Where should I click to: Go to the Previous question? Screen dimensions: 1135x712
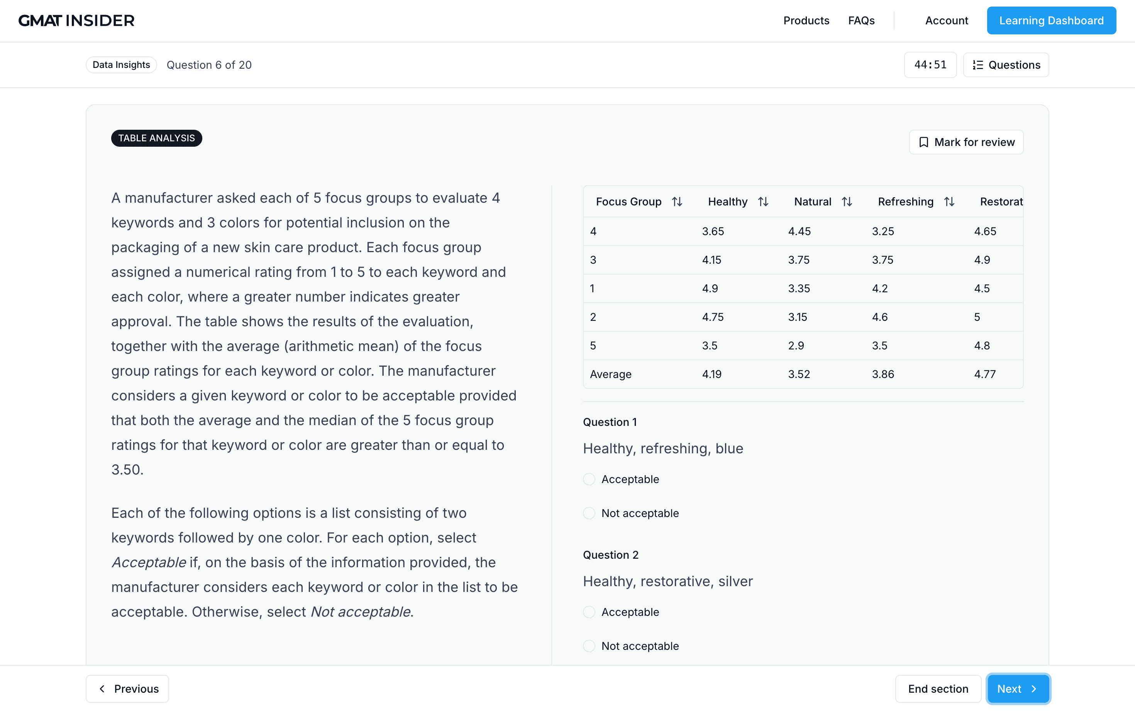pos(127,688)
